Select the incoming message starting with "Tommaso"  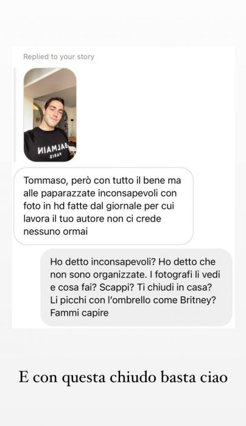(x=104, y=206)
